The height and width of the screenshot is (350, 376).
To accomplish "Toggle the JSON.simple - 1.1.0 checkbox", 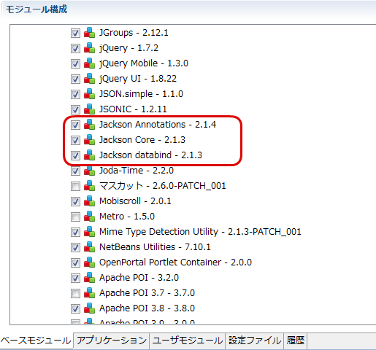I will (x=75, y=95).
